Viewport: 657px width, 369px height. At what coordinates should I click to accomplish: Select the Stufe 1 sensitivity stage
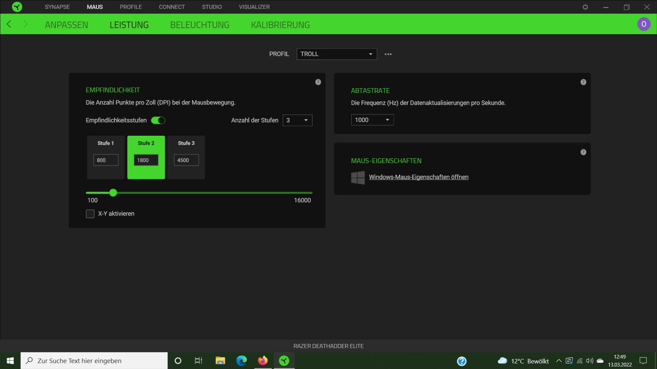(106, 143)
